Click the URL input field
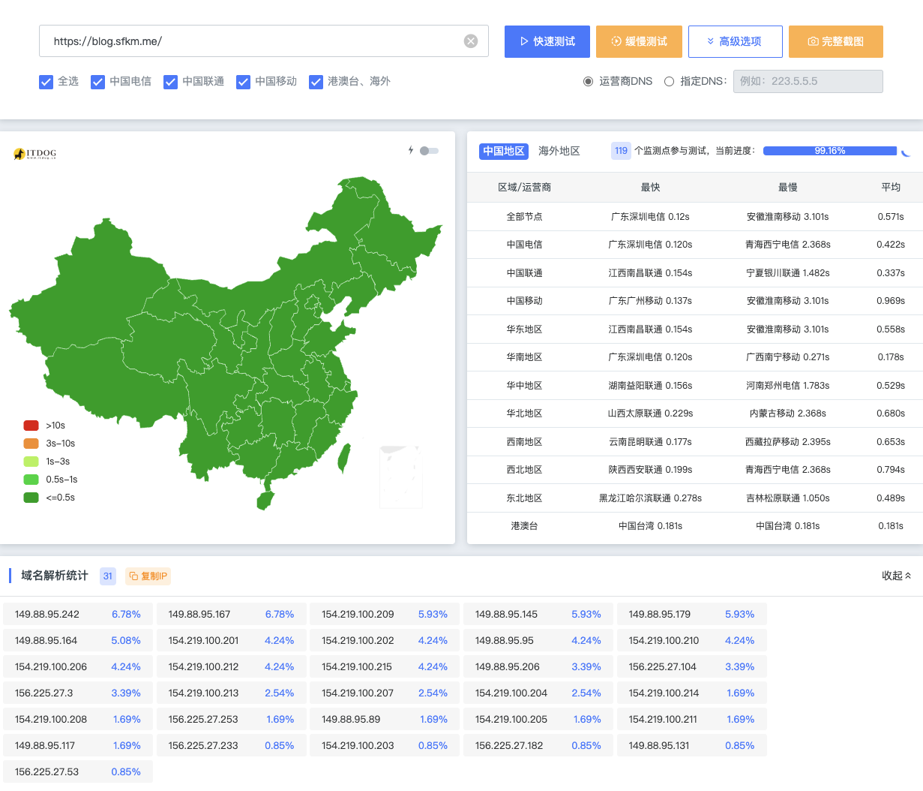Screen dimensions: 923x791 coord(264,41)
